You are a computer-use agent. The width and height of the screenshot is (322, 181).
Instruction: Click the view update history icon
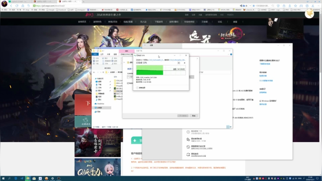click(188, 147)
